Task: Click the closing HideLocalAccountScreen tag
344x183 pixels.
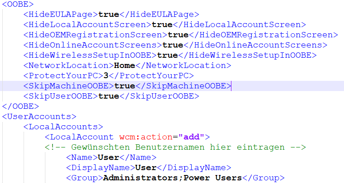Action: click(239, 24)
